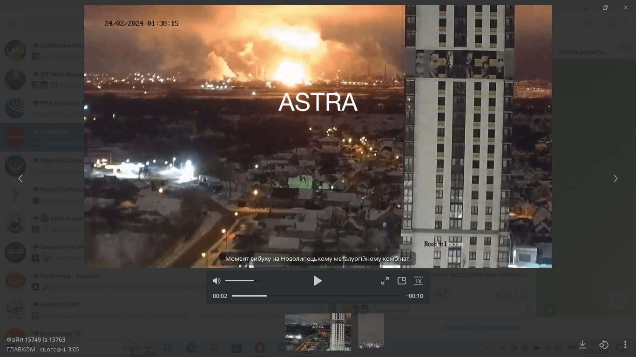636x357 pixels.
Task: Open the three-dot more options menu
Action: coord(625,344)
